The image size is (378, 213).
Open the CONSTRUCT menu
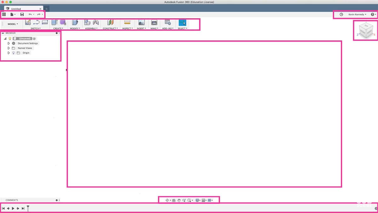110,28
